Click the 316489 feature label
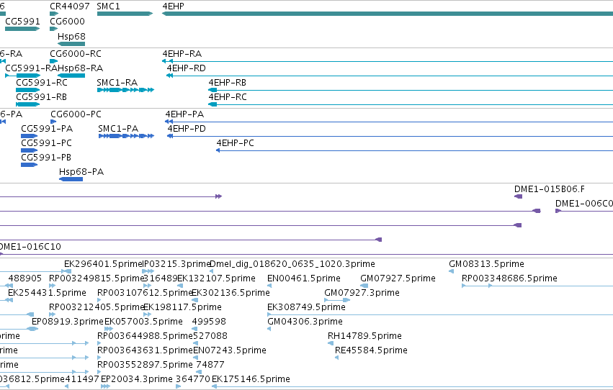Image resolution: width=613 pixels, height=390 pixels. pos(161,278)
